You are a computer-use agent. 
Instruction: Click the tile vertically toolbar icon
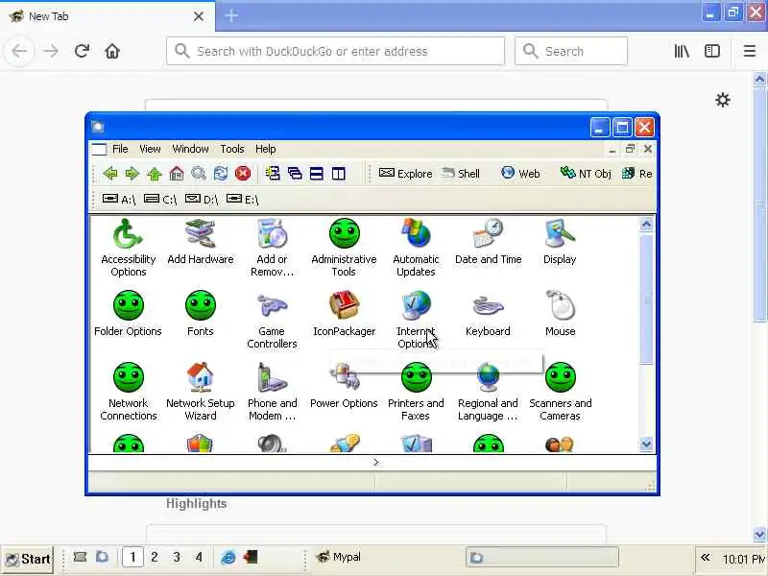coord(339,174)
